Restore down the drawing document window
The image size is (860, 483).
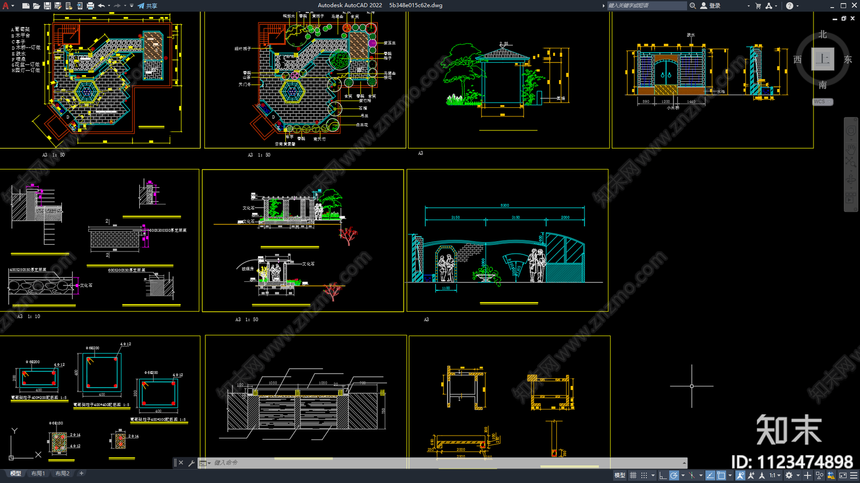tap(843, 18)
